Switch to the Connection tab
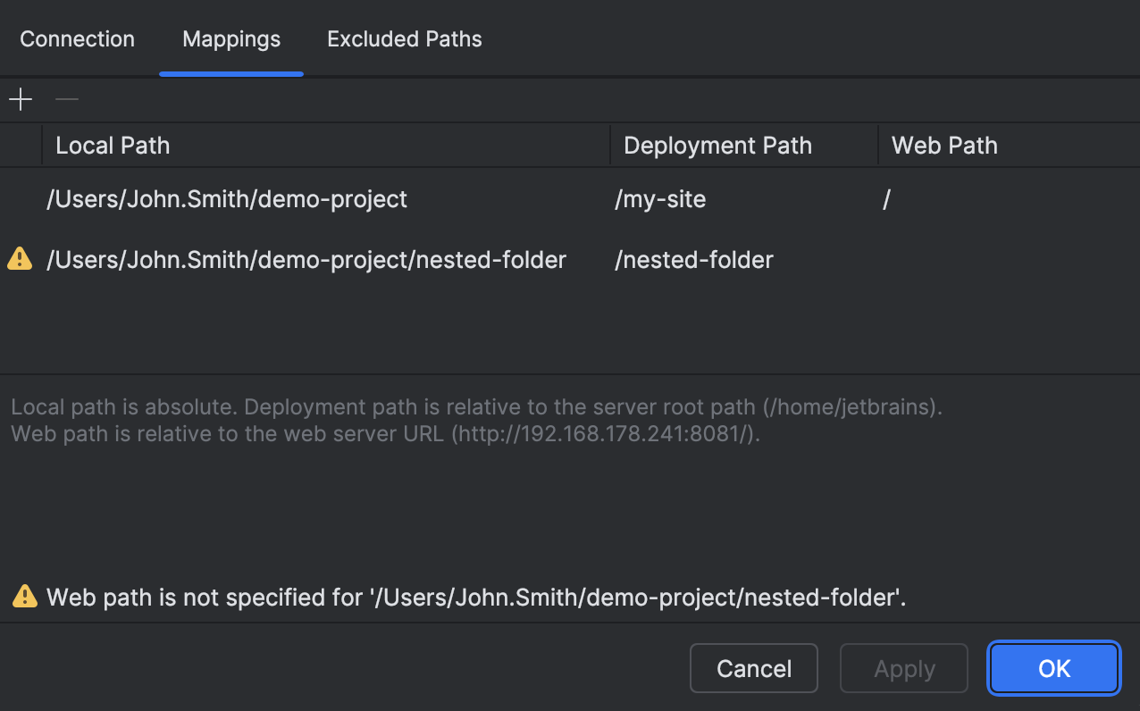Viewport: 1140px width, 711px height. [77, 38]
